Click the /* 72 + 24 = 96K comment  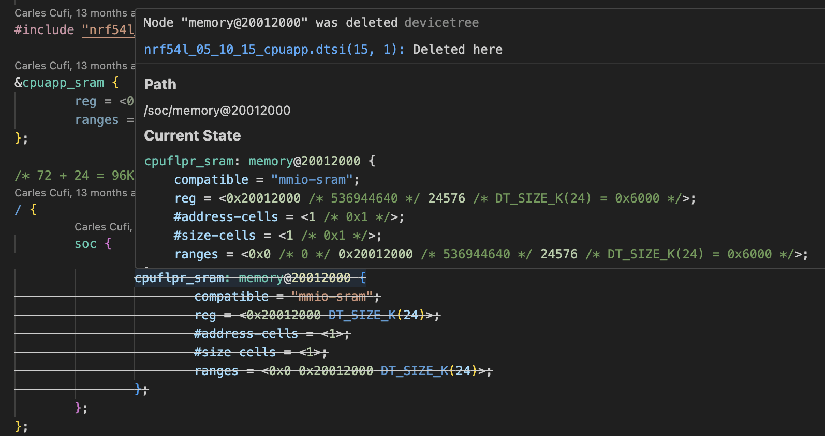(75, 176)
